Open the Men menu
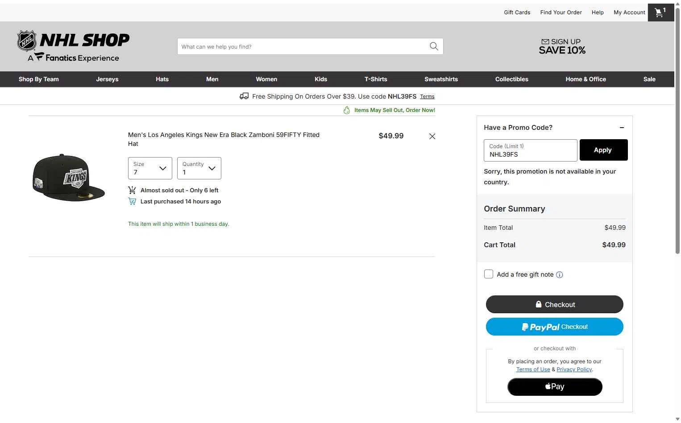This screenshot has height=423, width=681. [x=212, y=79]
